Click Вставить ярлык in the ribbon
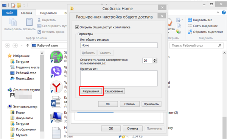This screenshot has height=139, width=227. [51, 32]
